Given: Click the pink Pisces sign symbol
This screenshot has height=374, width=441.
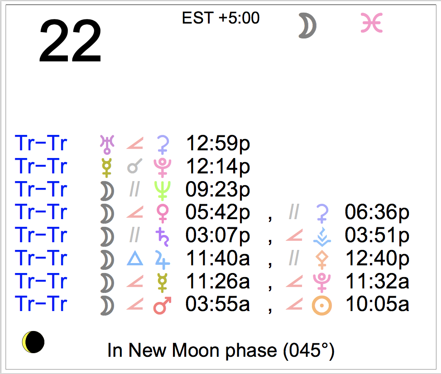Looking at the screenshot, I should [x=372, y=24].
